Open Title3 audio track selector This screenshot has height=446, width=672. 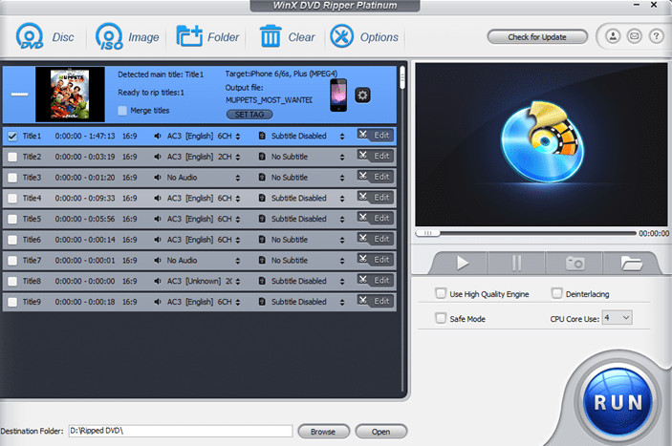click(238, 178)
